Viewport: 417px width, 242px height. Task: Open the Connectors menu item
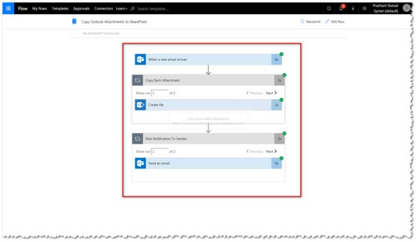click(103, 8)
